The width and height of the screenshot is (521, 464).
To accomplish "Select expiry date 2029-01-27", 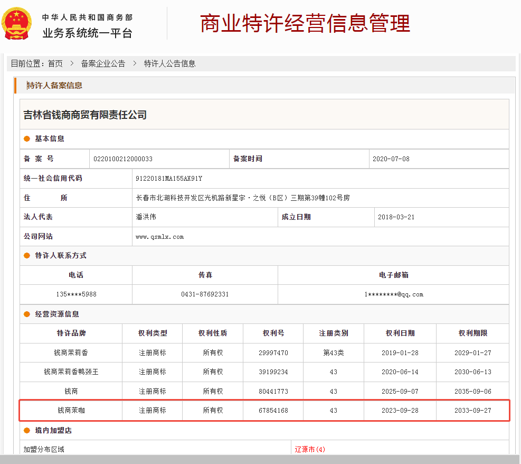I will click(x=473, y=353).
